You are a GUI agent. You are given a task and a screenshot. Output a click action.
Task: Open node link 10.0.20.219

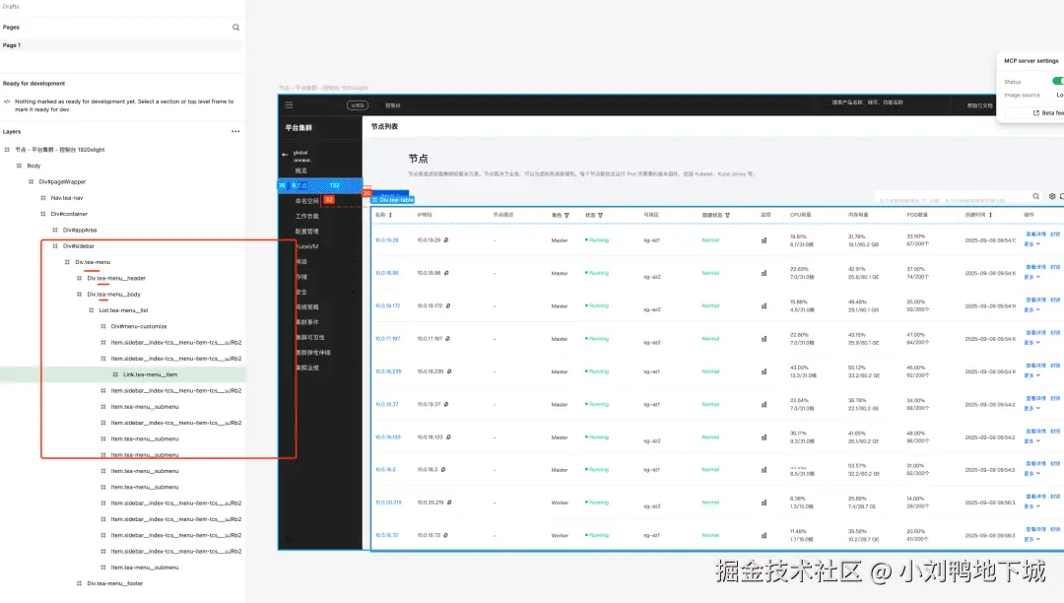click(x=388, y=502)
